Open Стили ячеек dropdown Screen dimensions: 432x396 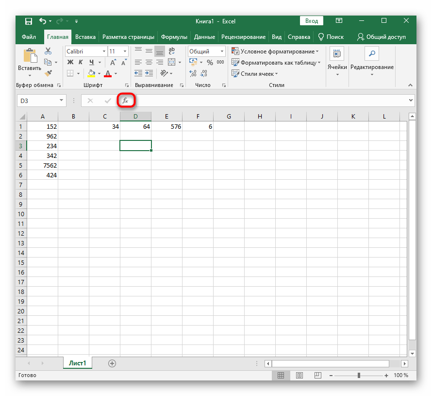point(255,74)
